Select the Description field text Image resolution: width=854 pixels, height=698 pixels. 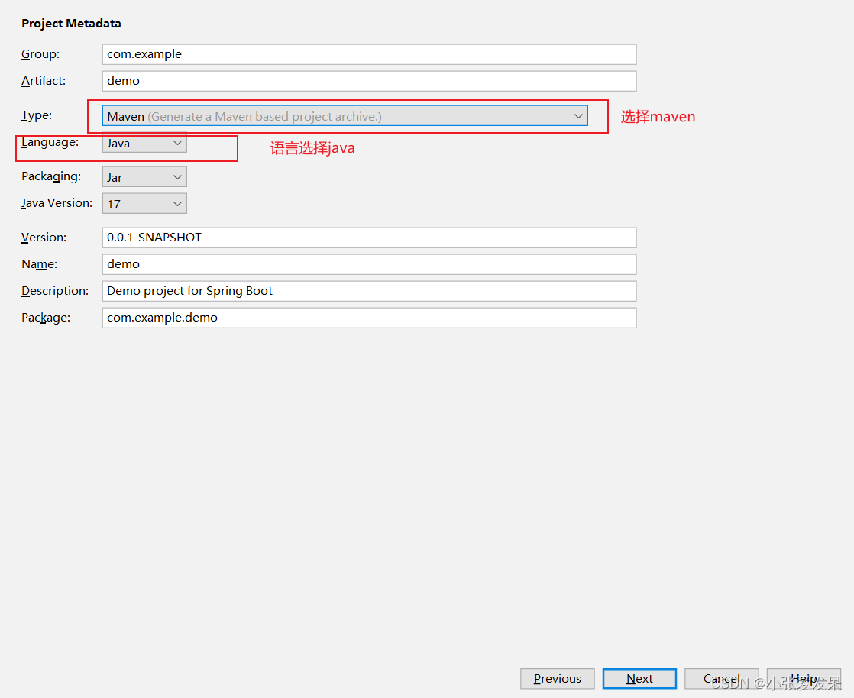point(369,291)
